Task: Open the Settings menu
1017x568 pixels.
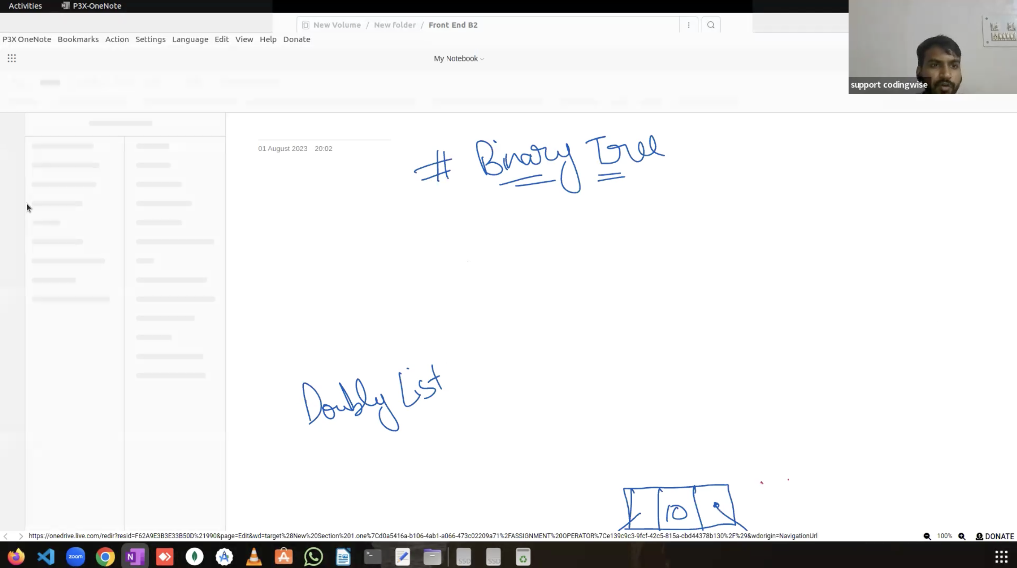Action: pos(150,39)
